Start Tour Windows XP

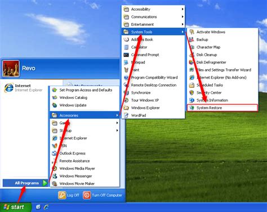[x=153, y=100]
